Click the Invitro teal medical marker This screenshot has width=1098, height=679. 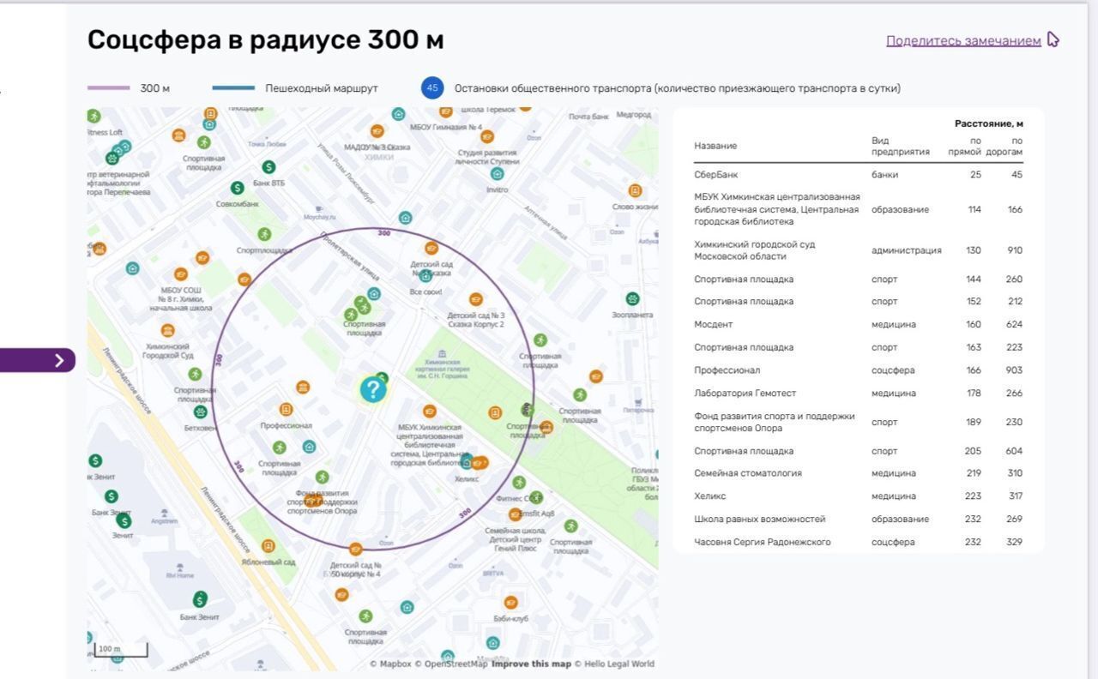pyautogui.click(x=497, y=174)
